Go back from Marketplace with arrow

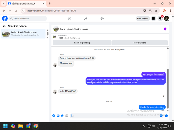coord(4,26)
